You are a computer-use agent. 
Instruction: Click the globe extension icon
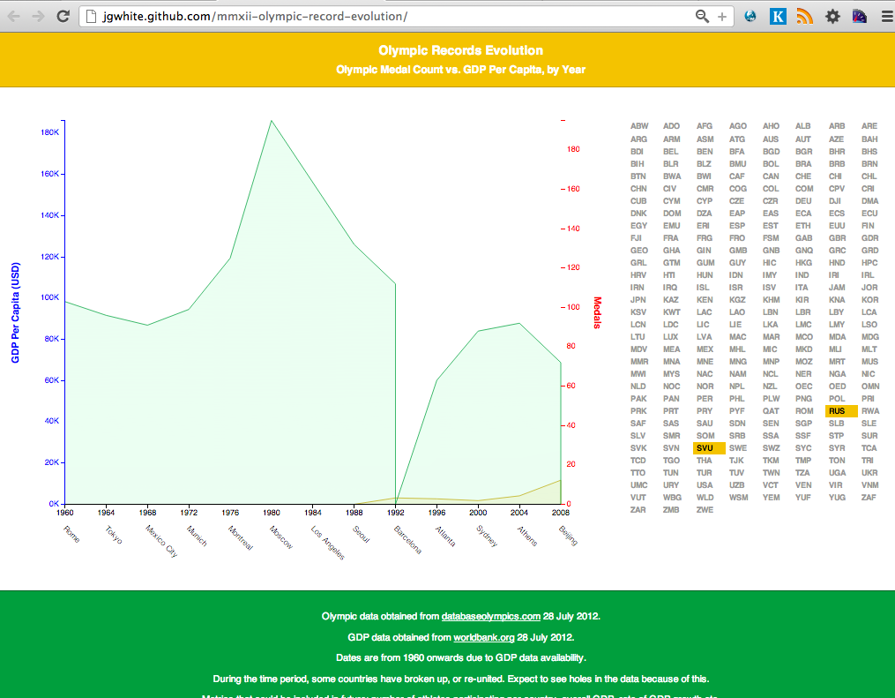pyautogui.click(x=750, y=17)
